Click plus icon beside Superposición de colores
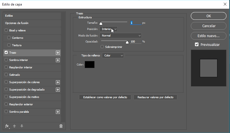 click(x=58, y=82)
